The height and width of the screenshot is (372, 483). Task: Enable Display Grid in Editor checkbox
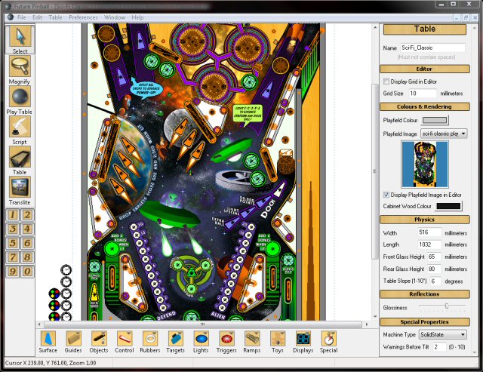click(386, 81)
